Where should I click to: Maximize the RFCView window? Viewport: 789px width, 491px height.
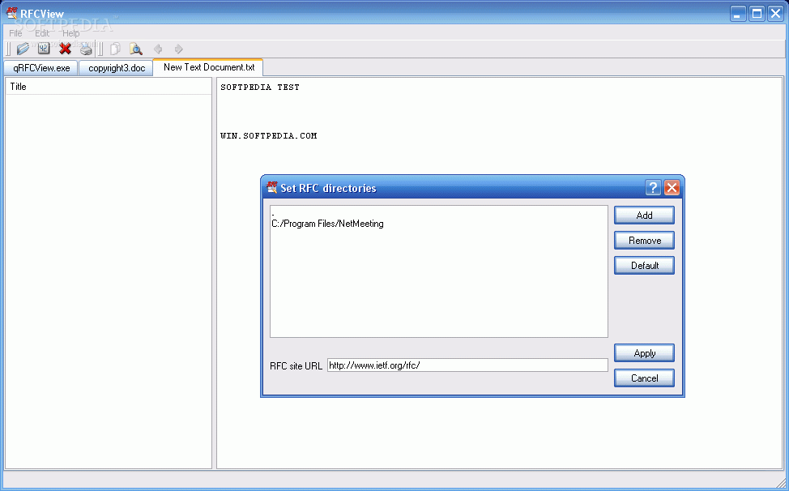pos(757,14)
